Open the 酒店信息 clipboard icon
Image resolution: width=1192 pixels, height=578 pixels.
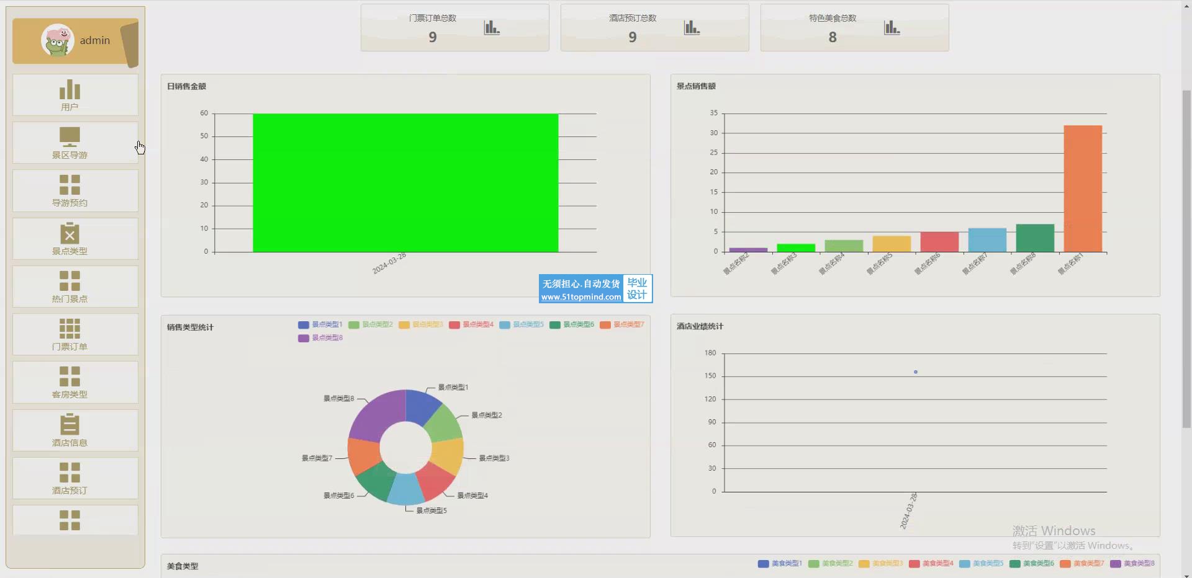coord(70,424)
